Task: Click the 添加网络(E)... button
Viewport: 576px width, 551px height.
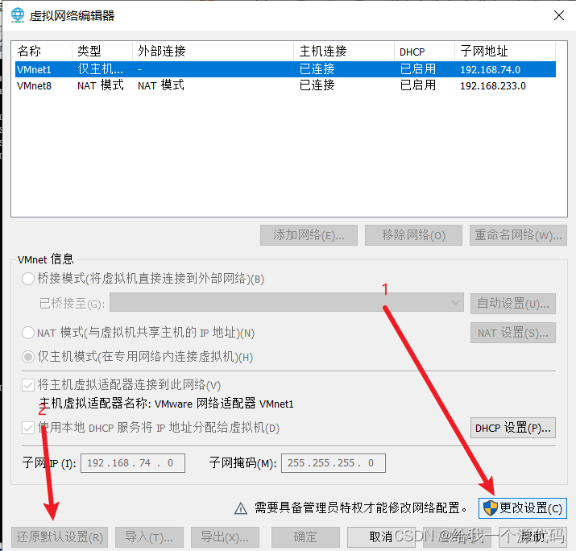Action: click(309, 235)
